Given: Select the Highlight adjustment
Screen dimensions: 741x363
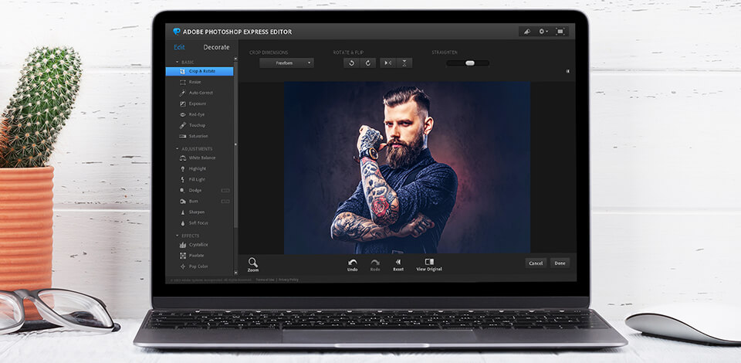Looking at the screenshot, I should (x=193, y=168).
